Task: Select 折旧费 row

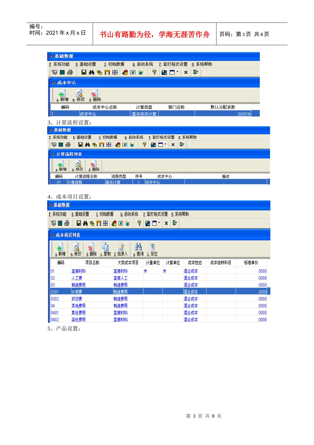Action: click(x=159, y=299)
